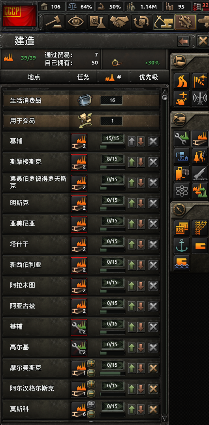Select the naval base anchor icon
209x425 pixels.
181,245
